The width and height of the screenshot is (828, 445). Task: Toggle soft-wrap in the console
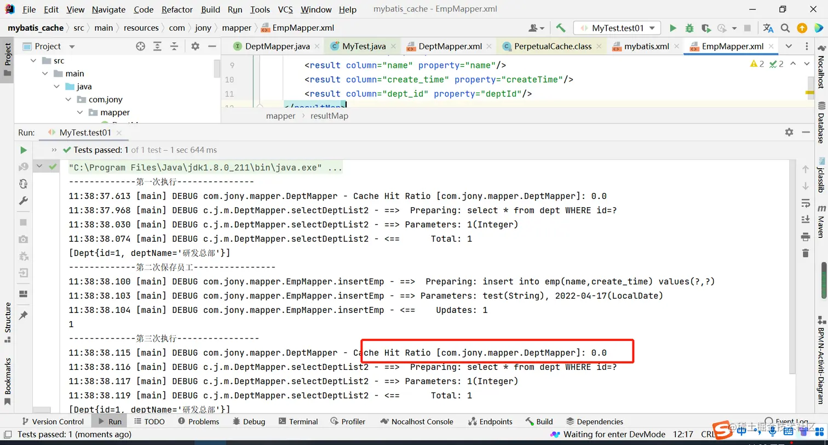[x=805, y=203]
